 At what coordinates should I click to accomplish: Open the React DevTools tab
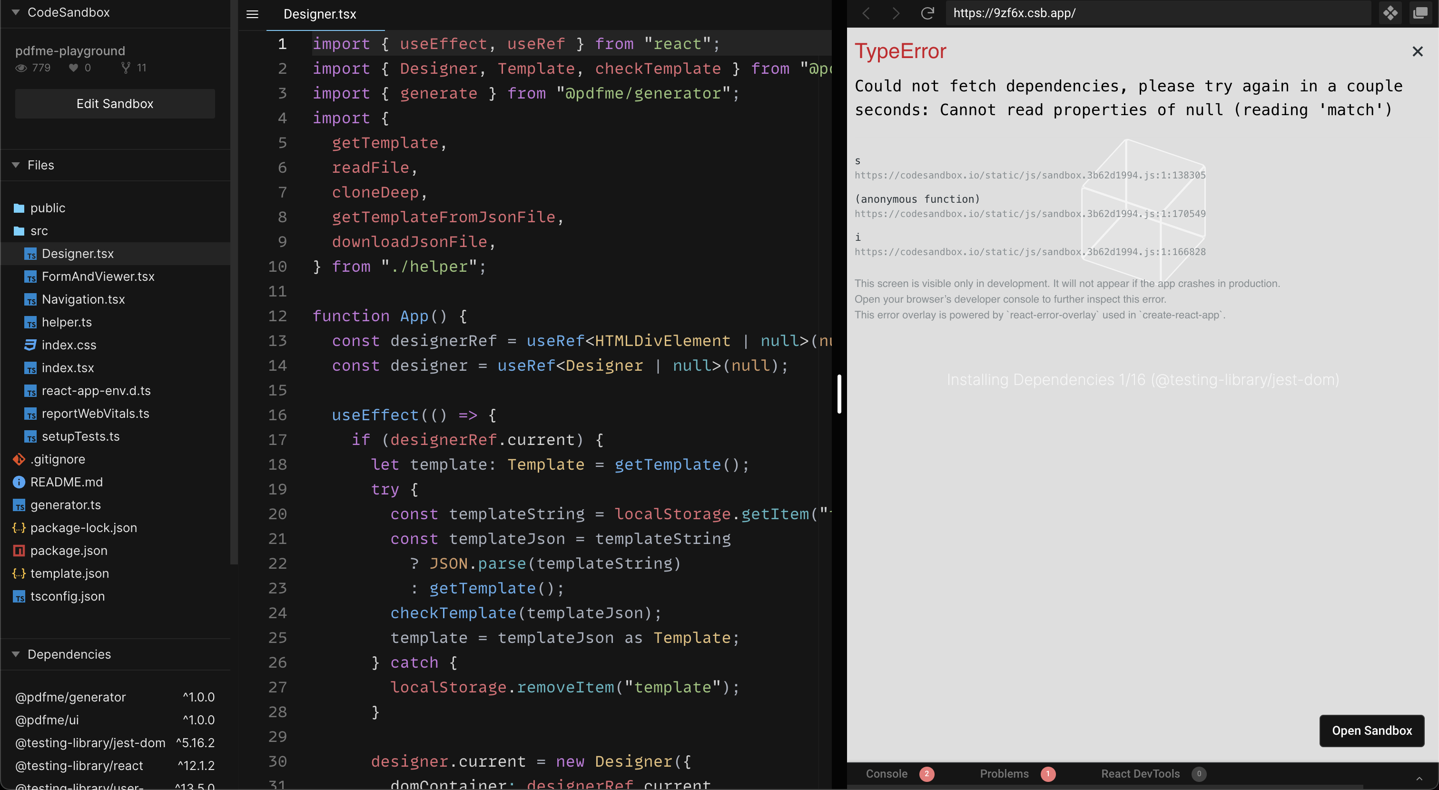point(1153,774)
